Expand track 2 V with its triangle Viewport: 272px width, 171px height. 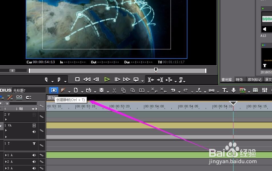point(6,119)
